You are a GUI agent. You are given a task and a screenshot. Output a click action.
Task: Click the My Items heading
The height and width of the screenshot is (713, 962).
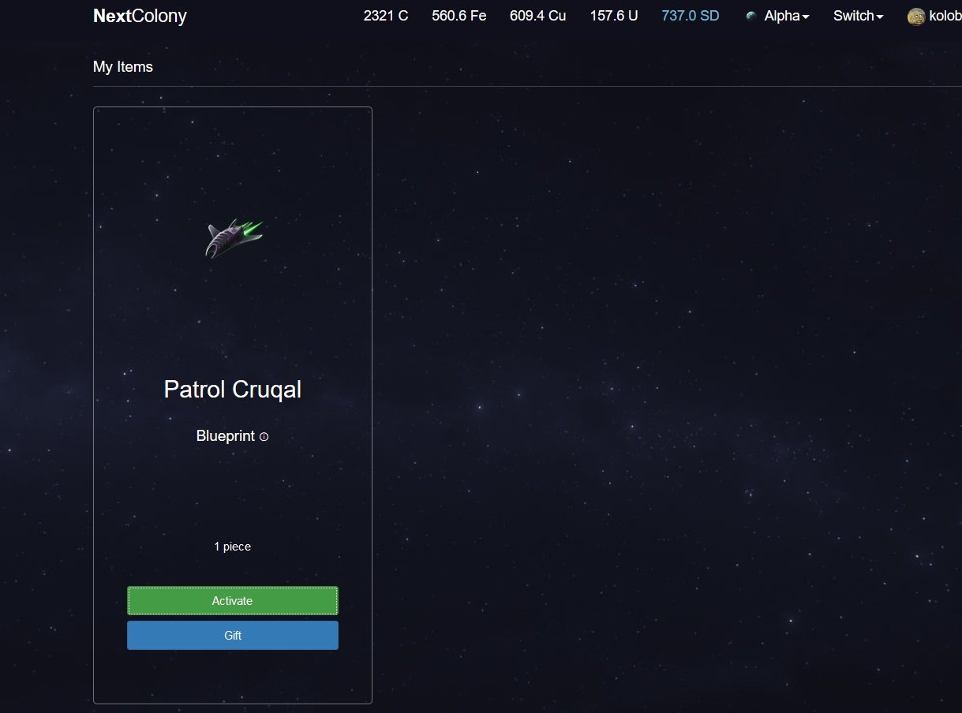point(123,67)
